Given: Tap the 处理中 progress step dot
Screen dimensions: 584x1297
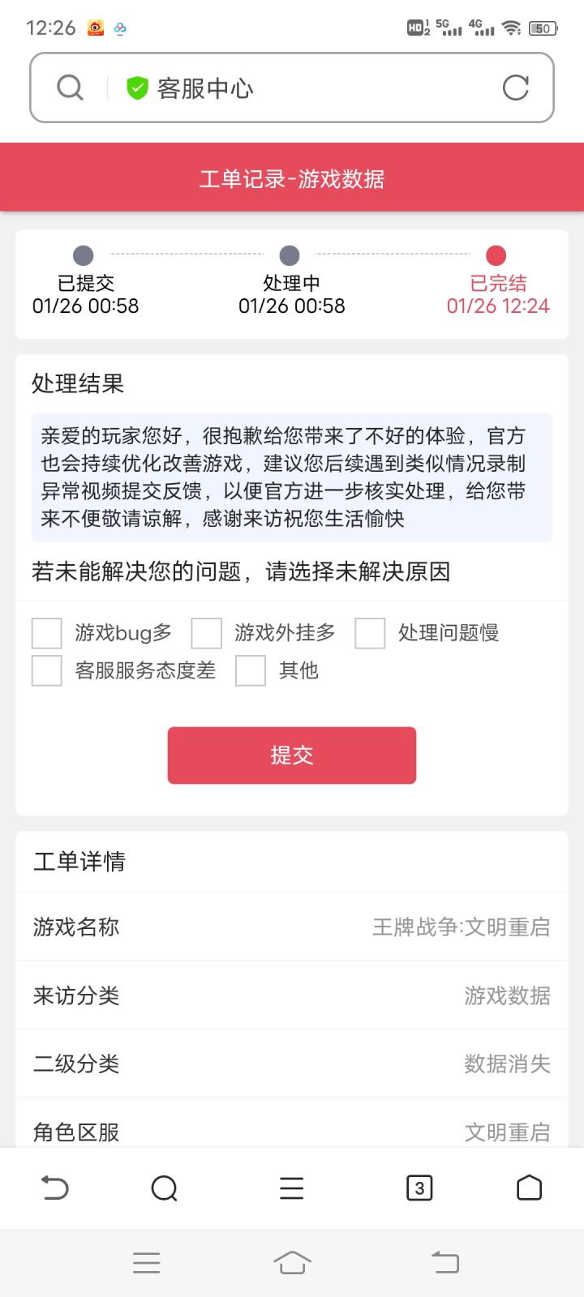Looking at the screenshot, I should coord(290,256).
